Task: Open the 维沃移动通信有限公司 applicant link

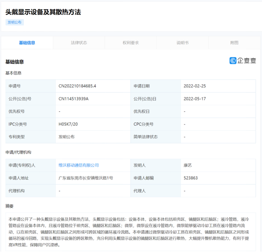Action: point(79,165)
